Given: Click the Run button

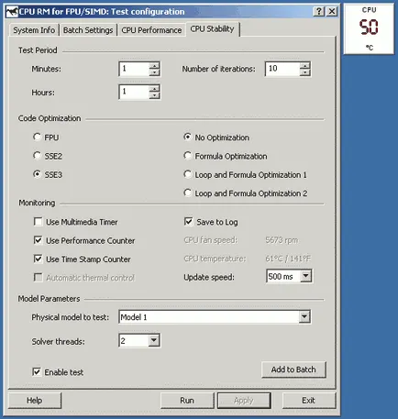Looking at the screenshot, I should [x=187, y=401].
